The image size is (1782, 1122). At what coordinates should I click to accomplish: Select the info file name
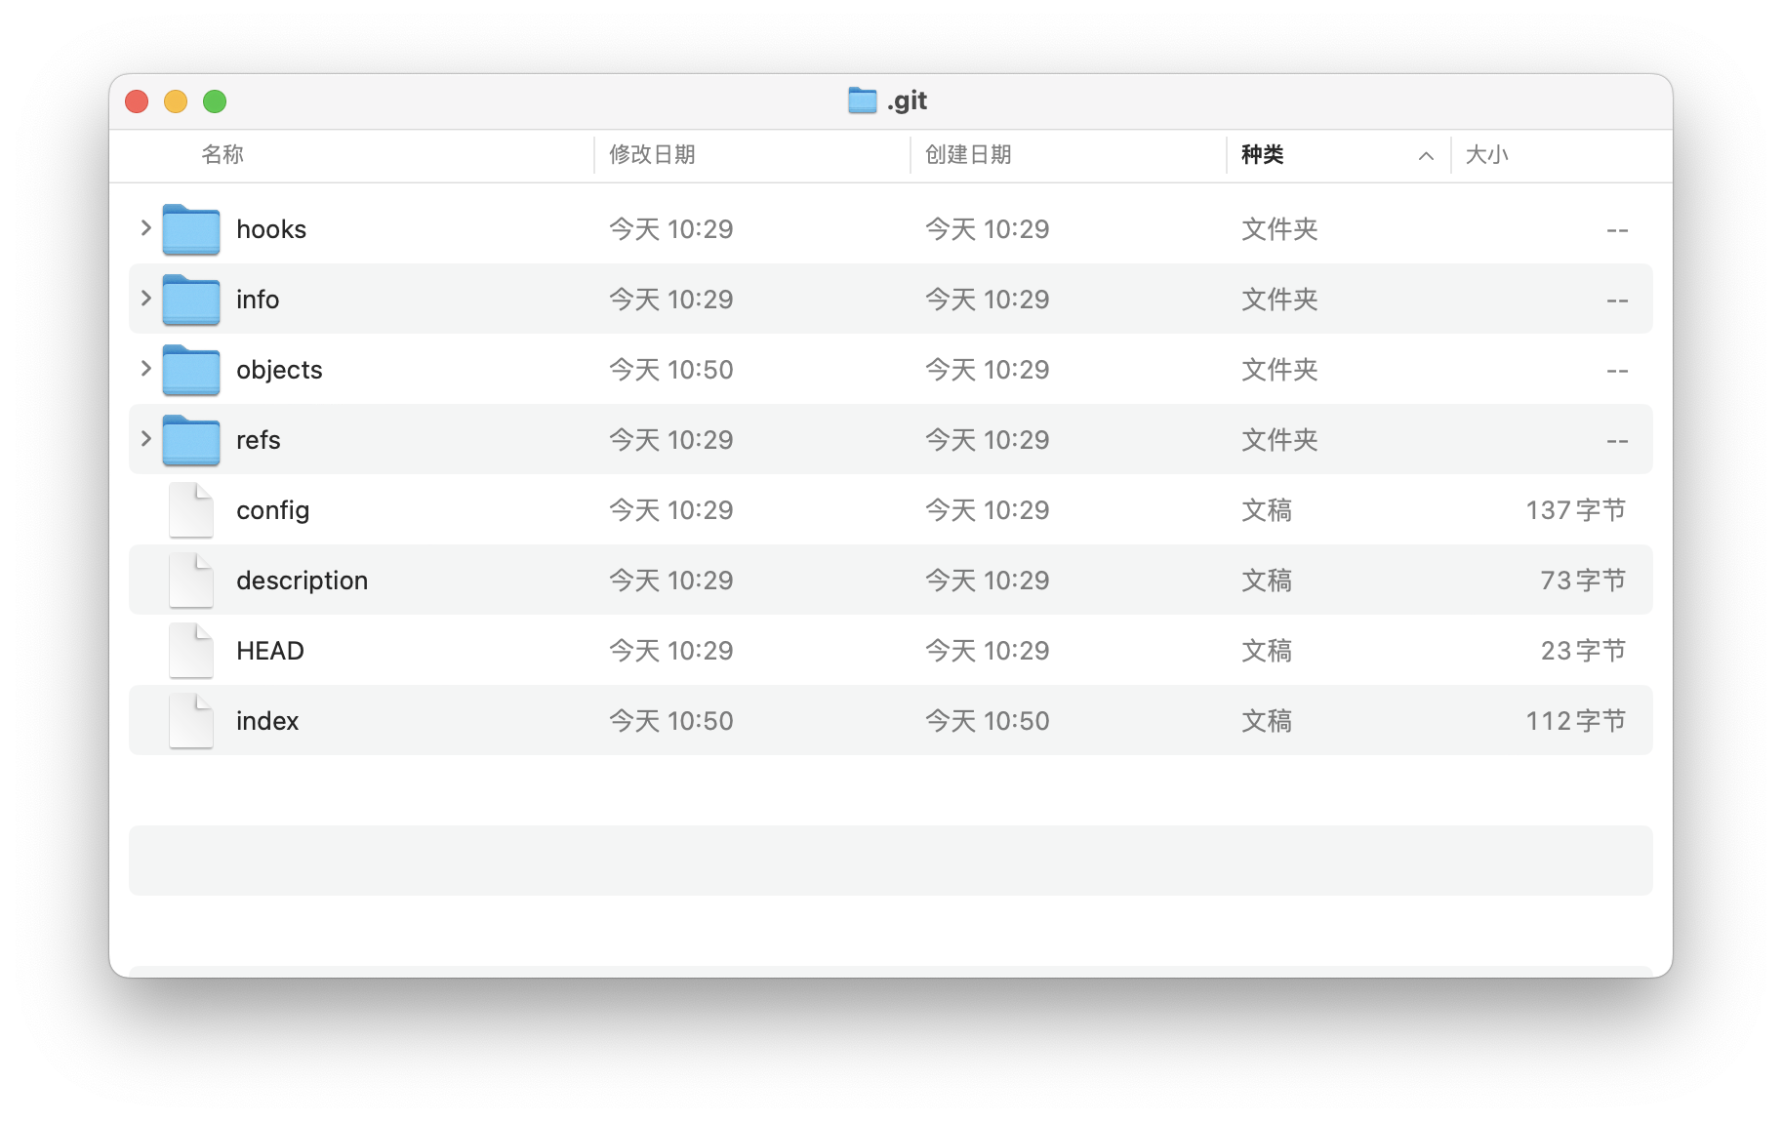pyautogui.click(x=258, y=300)
